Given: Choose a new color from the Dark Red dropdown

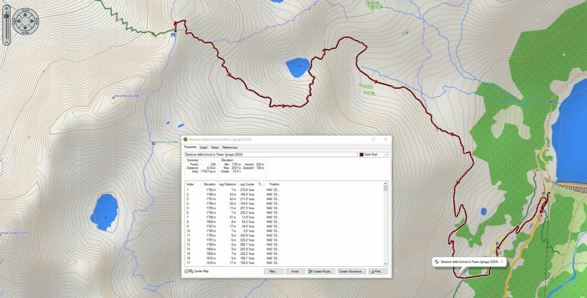Looking at the screenshot, I should point(385,154).
